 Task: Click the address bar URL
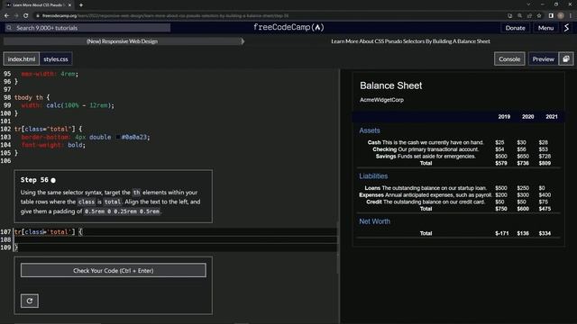pos(165,16)
